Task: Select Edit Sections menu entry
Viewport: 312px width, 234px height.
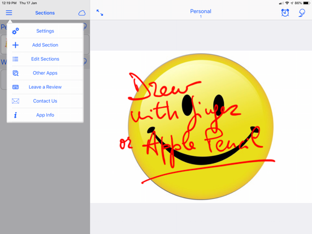Action: click(45, 59)
